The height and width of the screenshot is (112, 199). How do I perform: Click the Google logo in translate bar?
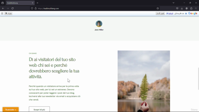click(x=193, y=13)
